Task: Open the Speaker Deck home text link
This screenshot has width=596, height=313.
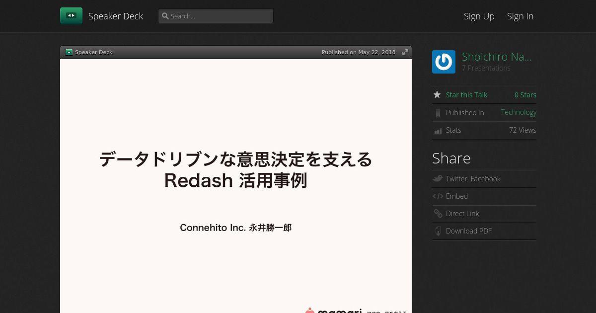Action: tap(116, 16)
